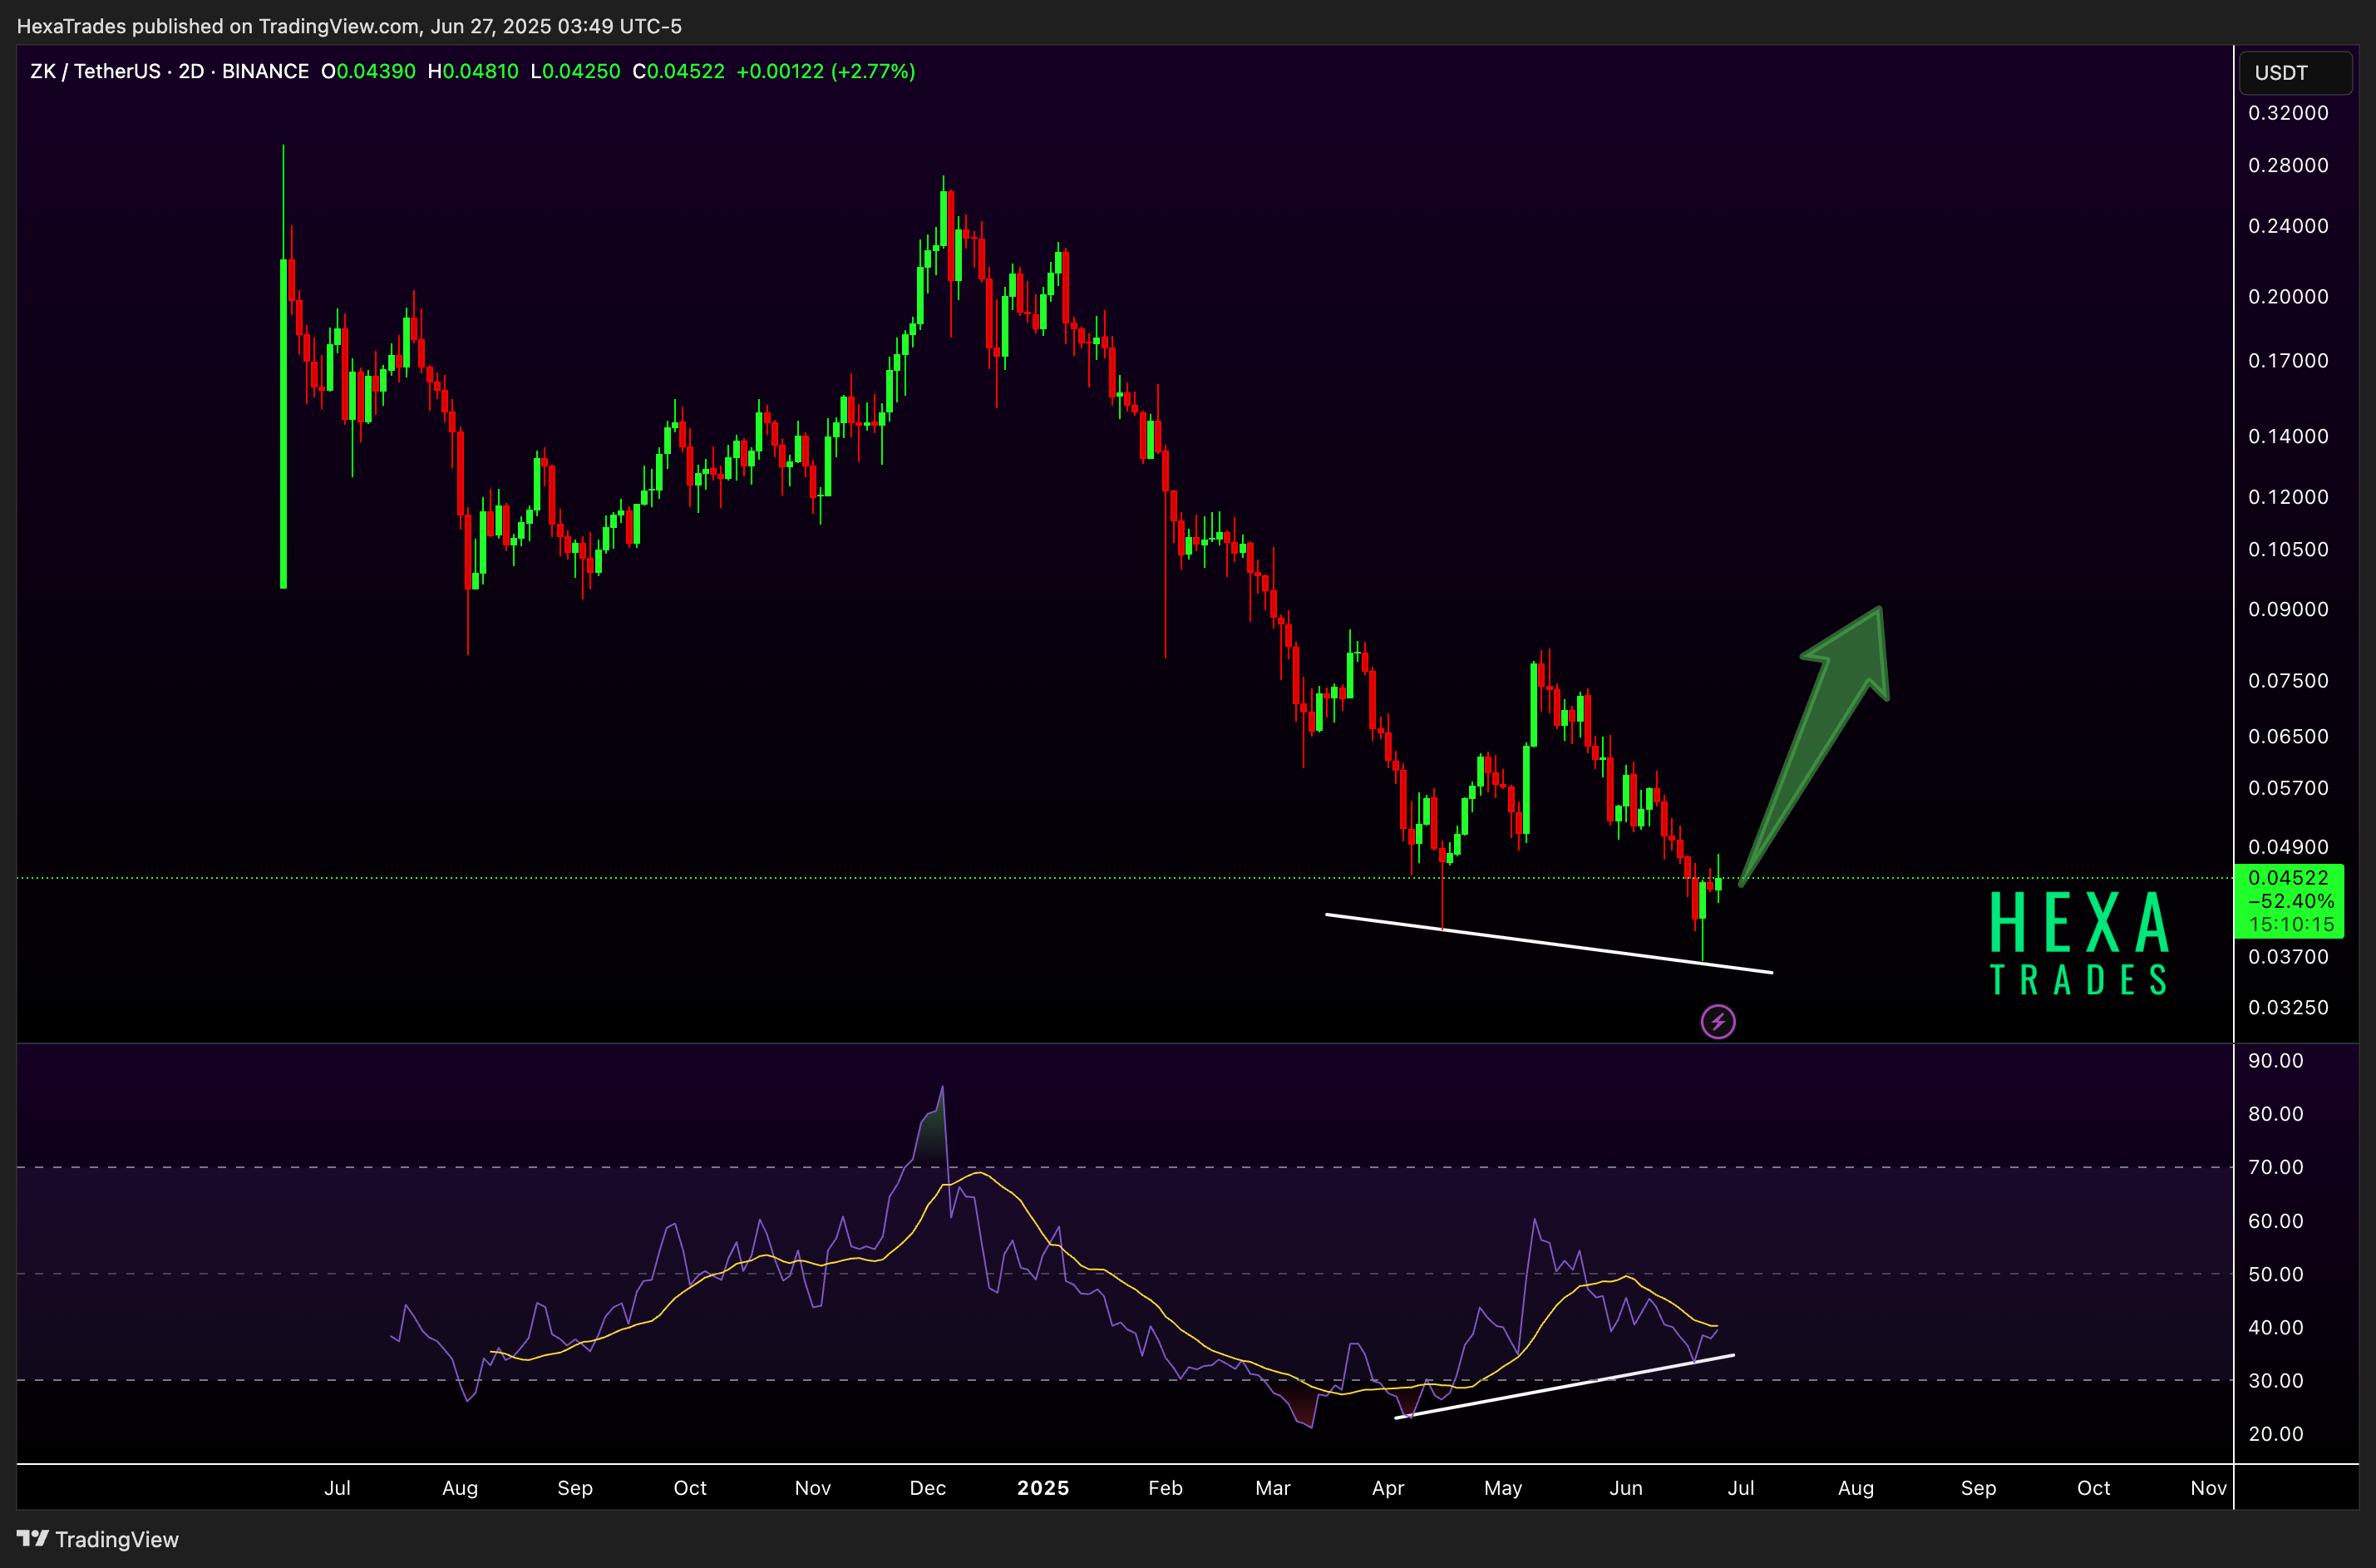Click the 0.17000 price axis label
This screenshot has height=1568, width=2376.
(2288, 361)
